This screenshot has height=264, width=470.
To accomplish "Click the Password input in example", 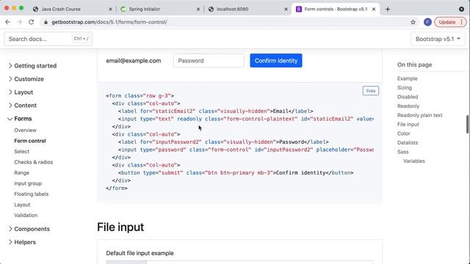I will 209,60.
